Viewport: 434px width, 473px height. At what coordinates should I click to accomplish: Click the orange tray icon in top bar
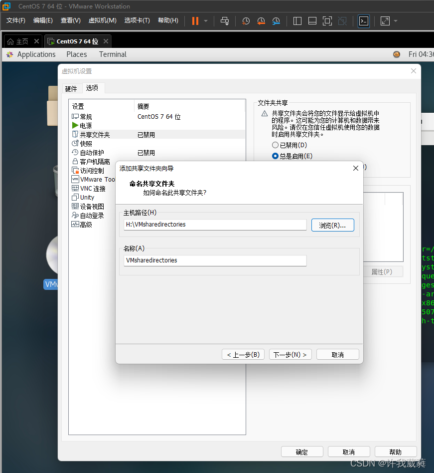tap(397, 54)
